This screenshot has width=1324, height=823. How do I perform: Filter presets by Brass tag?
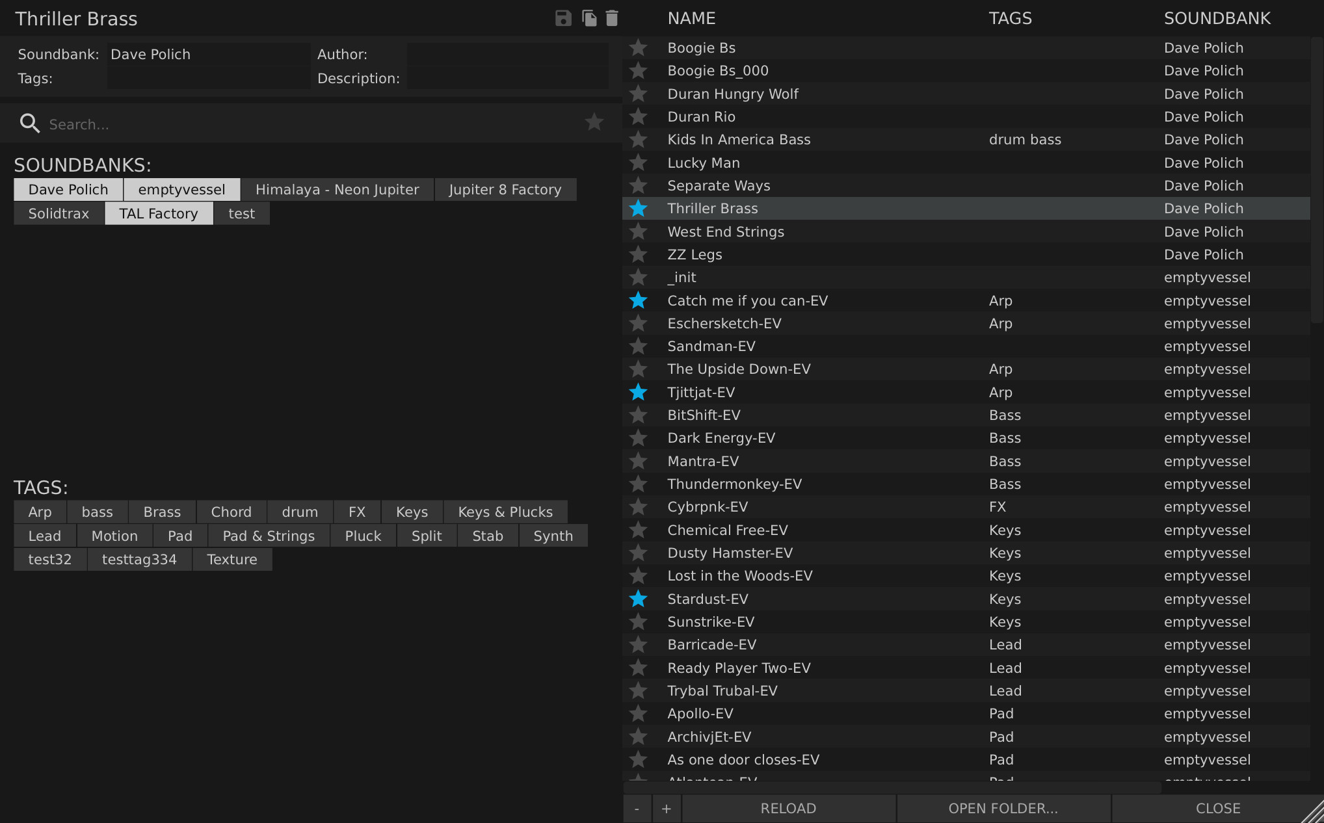click(162, 512)
